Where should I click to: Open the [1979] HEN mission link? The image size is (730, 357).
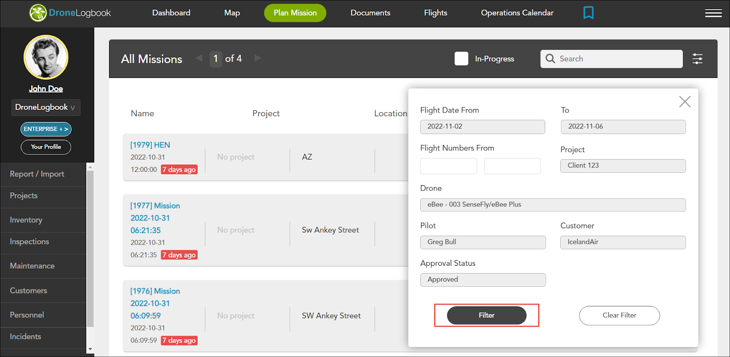(150, 145)
